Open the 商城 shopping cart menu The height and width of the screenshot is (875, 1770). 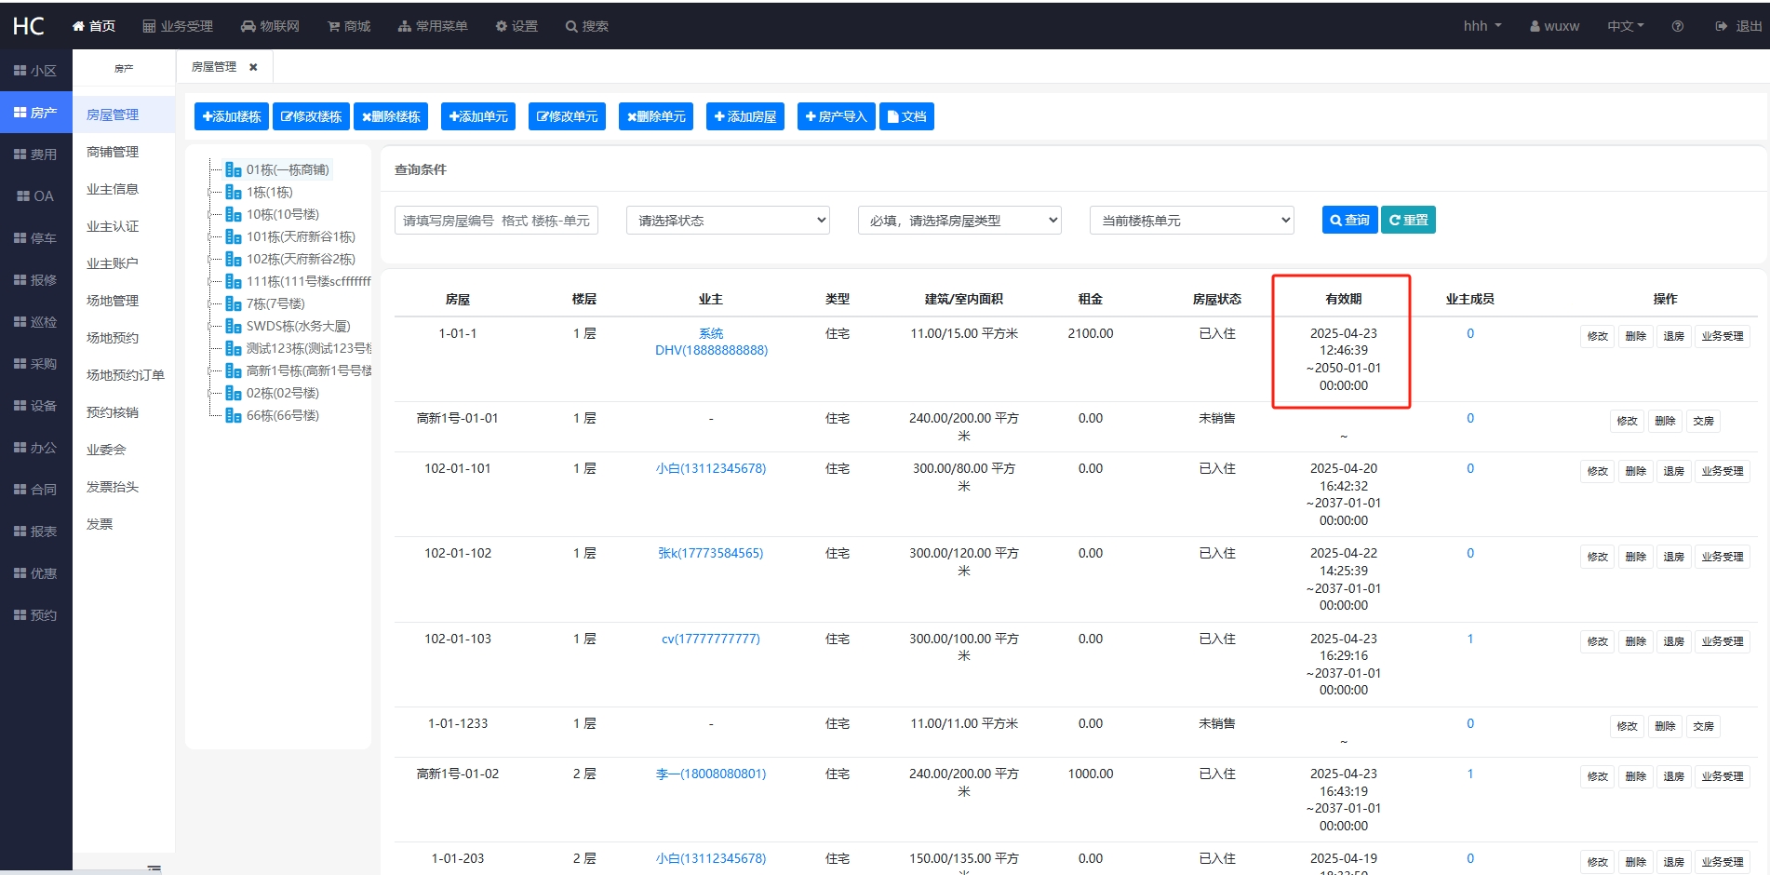(333, 26)
